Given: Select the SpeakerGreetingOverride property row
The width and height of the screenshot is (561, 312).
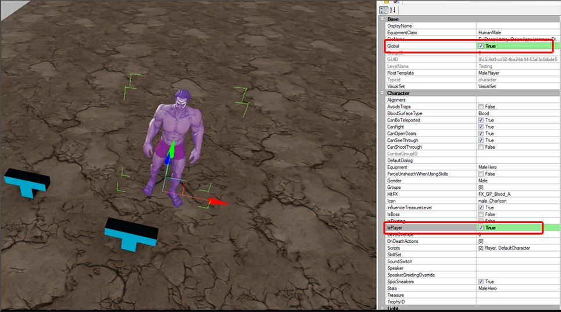Looking at the screenshot, I should point(473,275).
